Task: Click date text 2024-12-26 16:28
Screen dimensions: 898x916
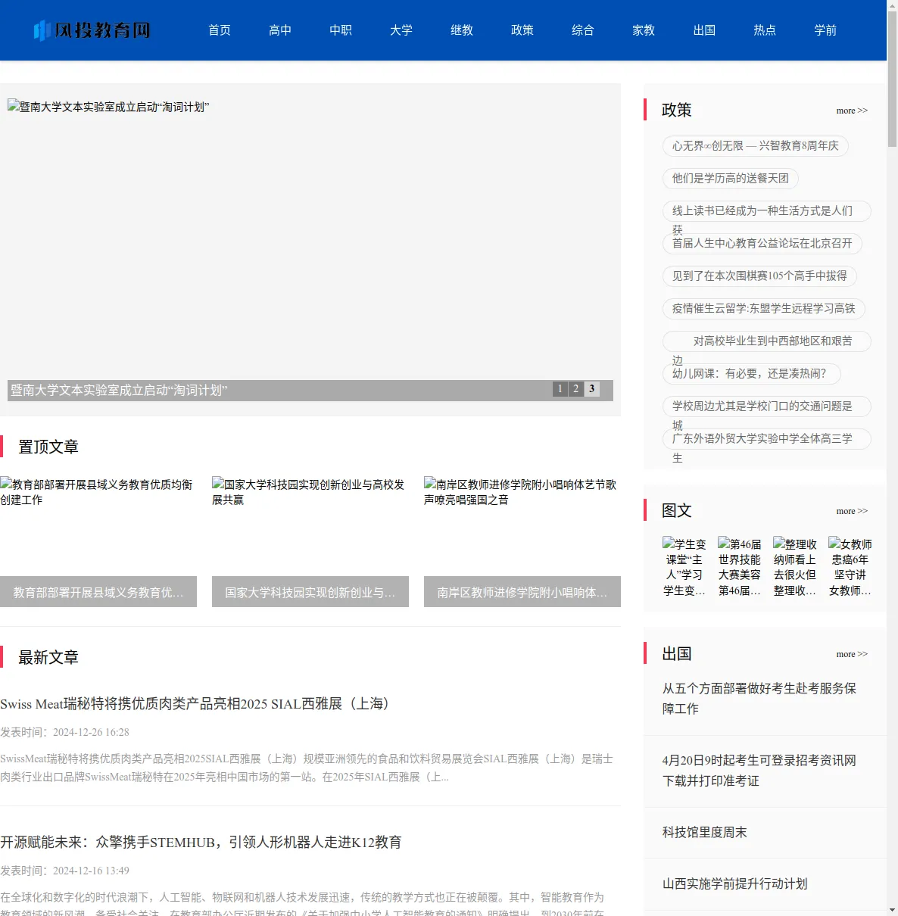Action: pyautogui.click(x=91, y=733)
